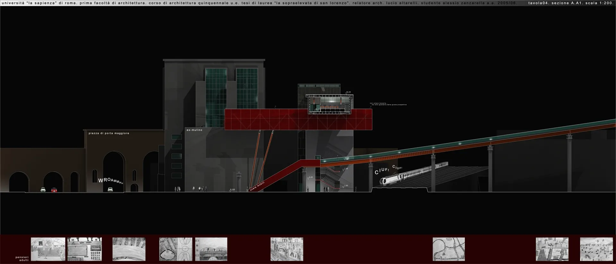The width and height of the screenshot is (616, 264).
Task: Click the red car under the arch
Action: tap(54, 190)
